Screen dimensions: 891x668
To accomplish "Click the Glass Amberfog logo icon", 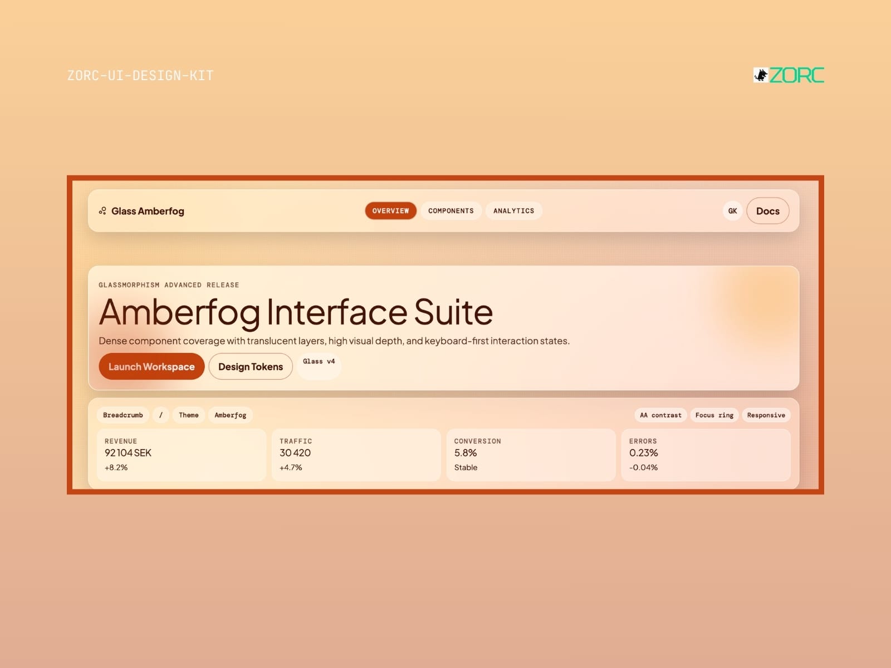I will pyautogui.click(x=102, y=211).
